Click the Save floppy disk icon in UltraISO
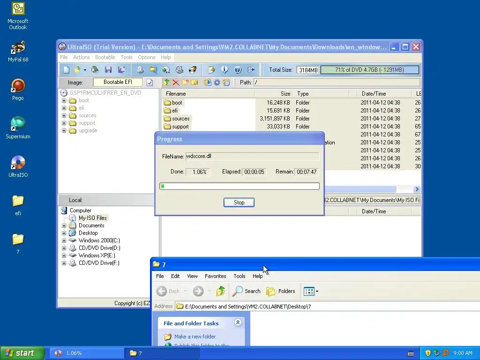Screen dimensions: 480x360 click(108, 70)
